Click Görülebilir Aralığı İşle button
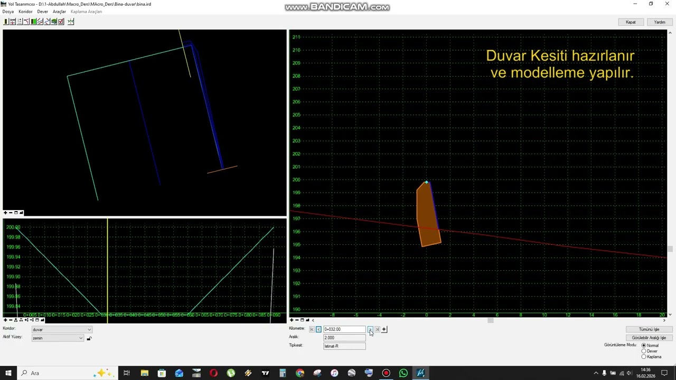The height and width of the screenshot is (380, 676). tap(649, 338)
